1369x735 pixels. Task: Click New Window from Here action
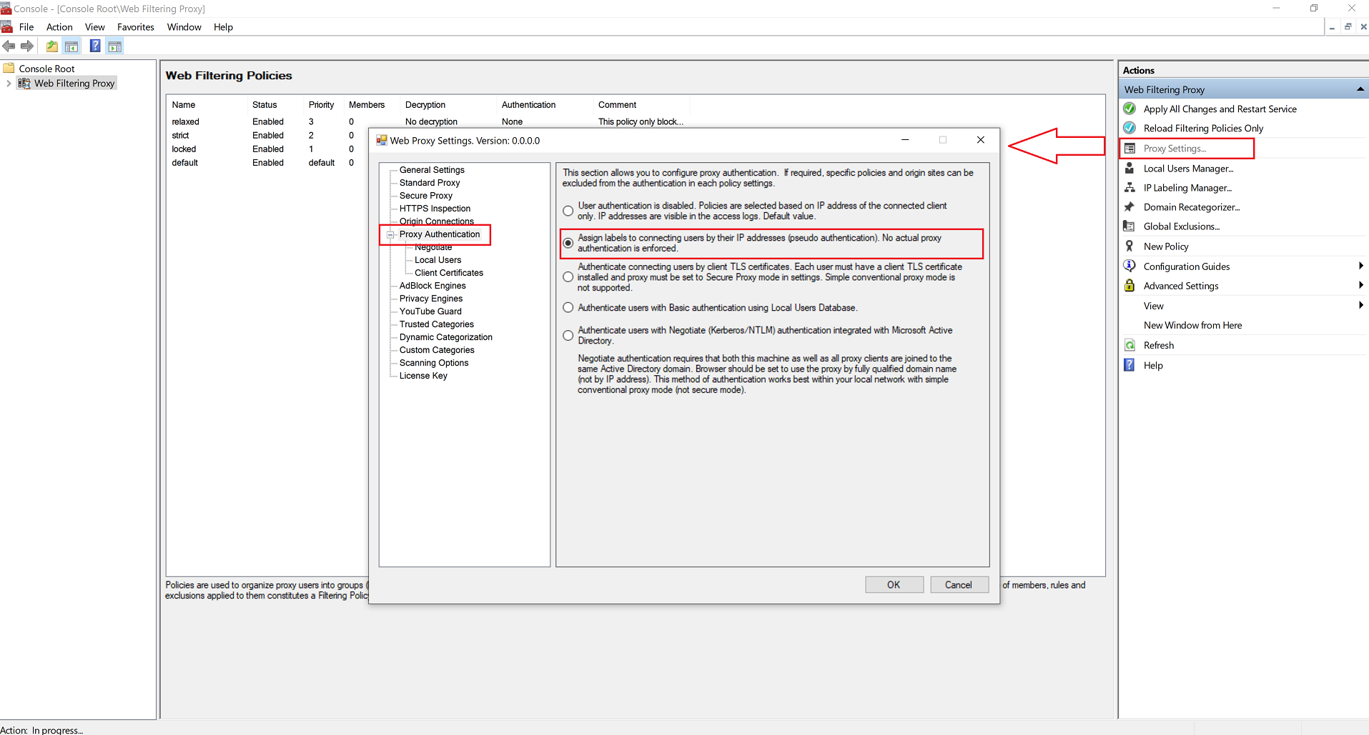[1192, 325]
